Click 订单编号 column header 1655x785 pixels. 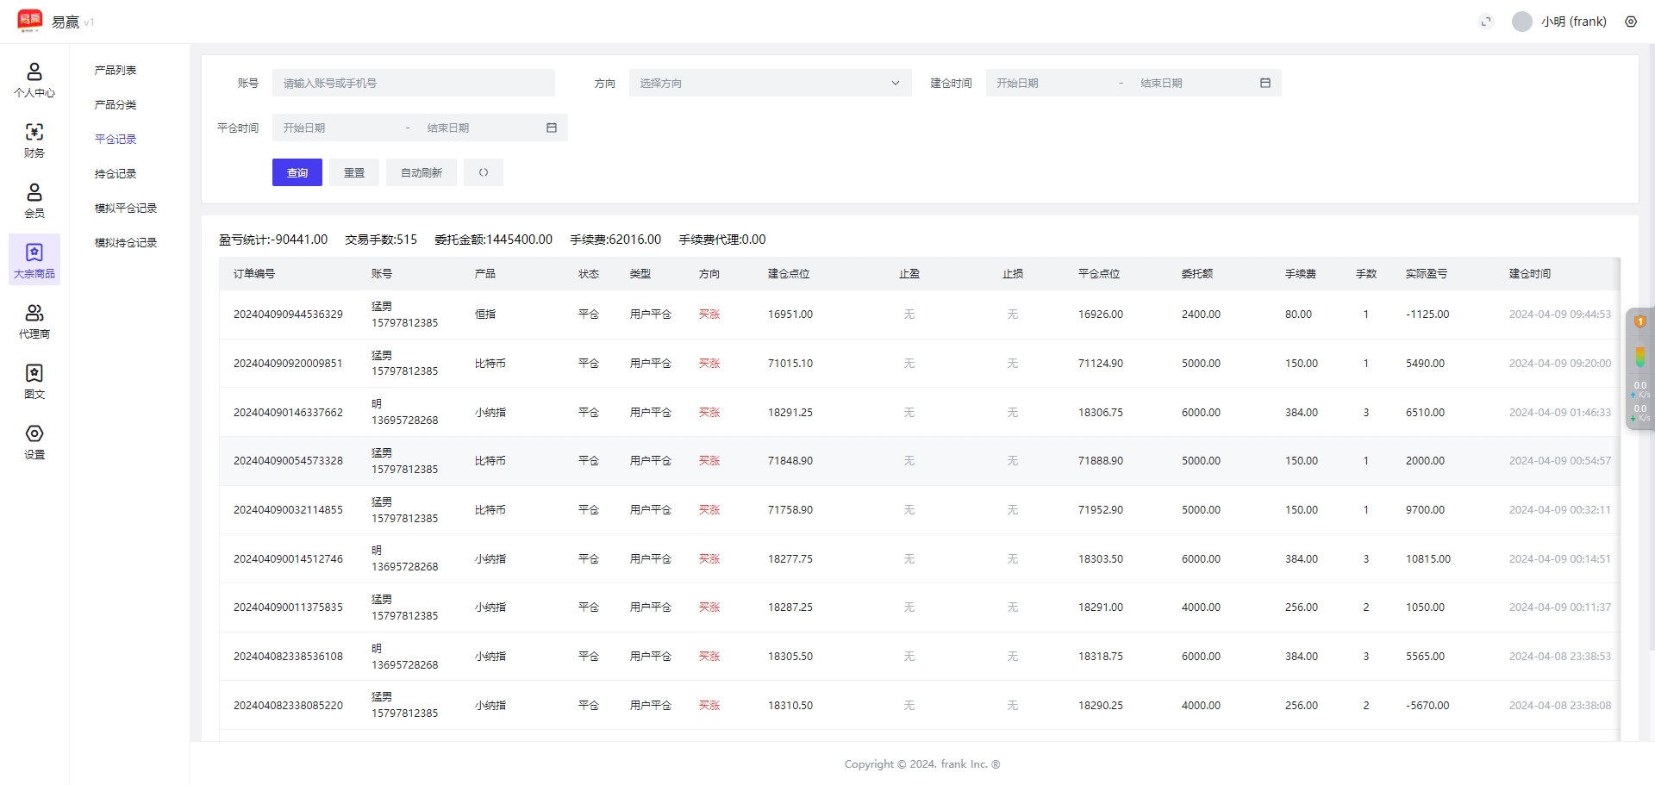click(x=254, y=273)
